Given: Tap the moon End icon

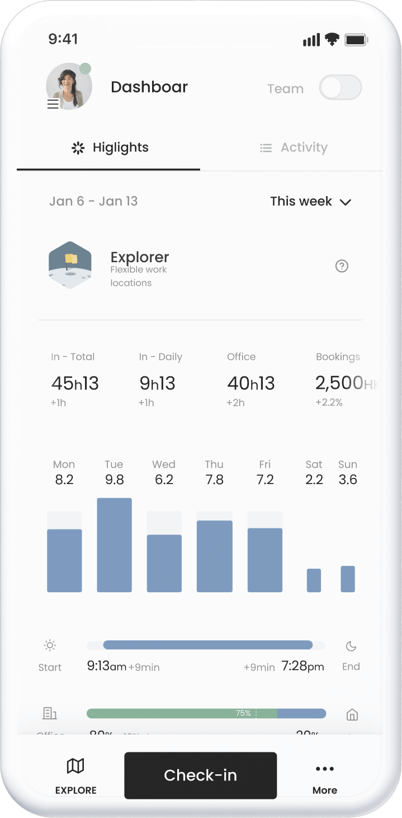Looking at the screenshot, I should tap(351, 647).
